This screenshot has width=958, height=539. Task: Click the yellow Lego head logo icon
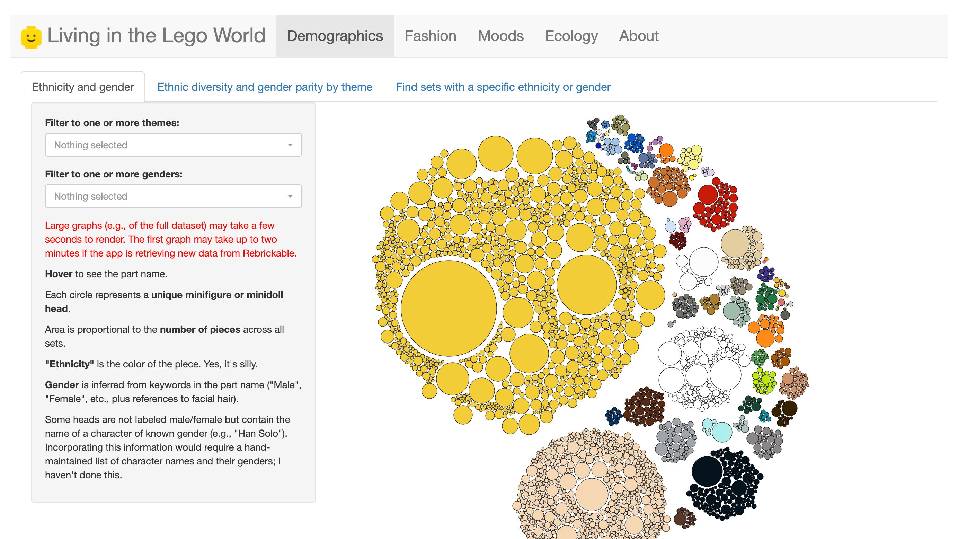click(31, 36)
